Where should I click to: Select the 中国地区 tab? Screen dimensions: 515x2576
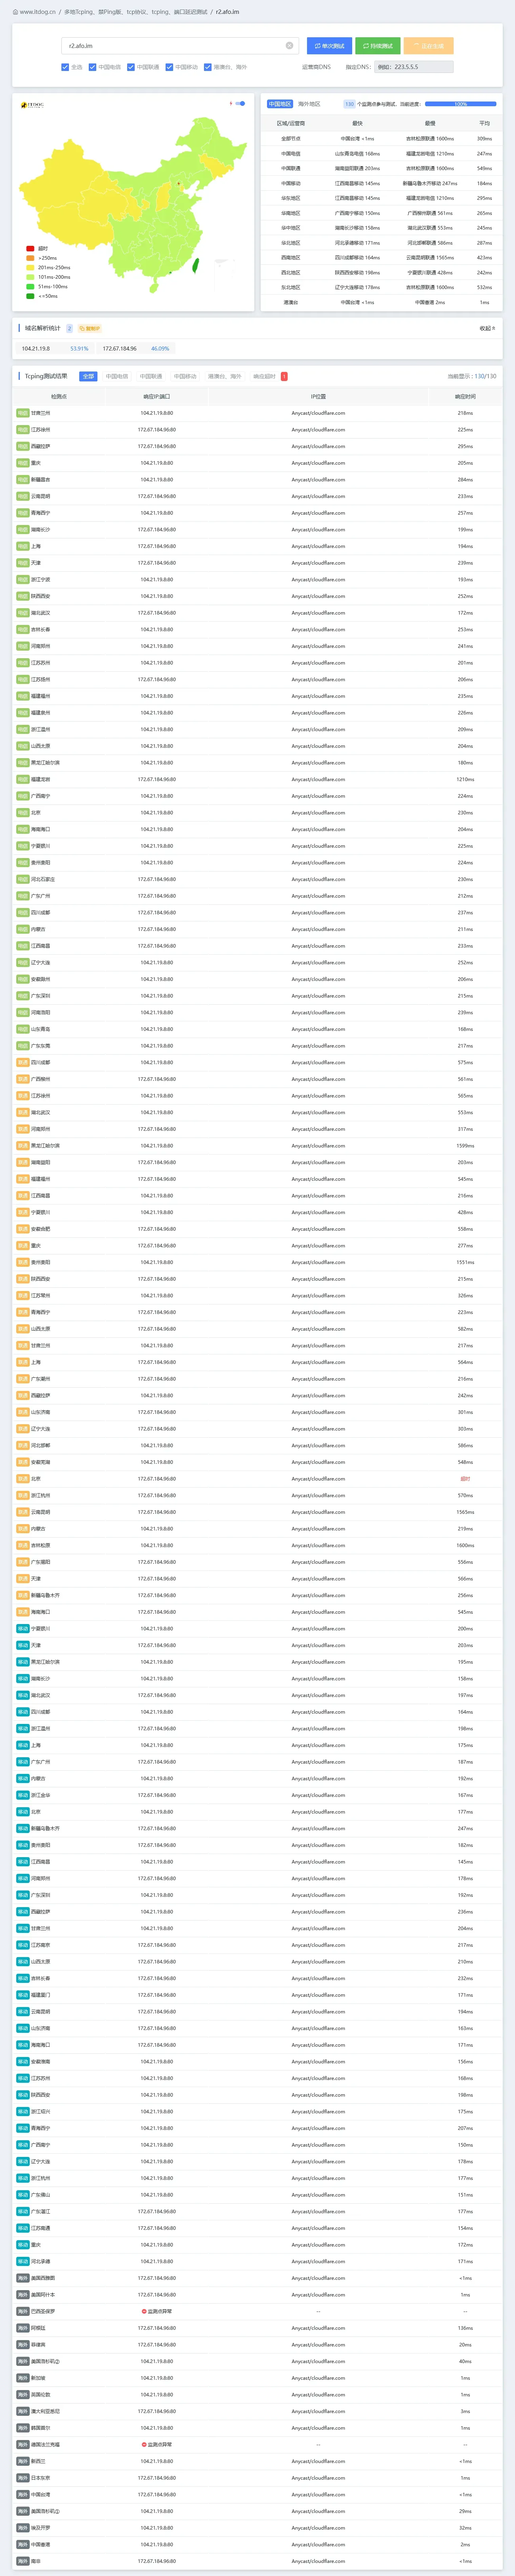point(280,104)
